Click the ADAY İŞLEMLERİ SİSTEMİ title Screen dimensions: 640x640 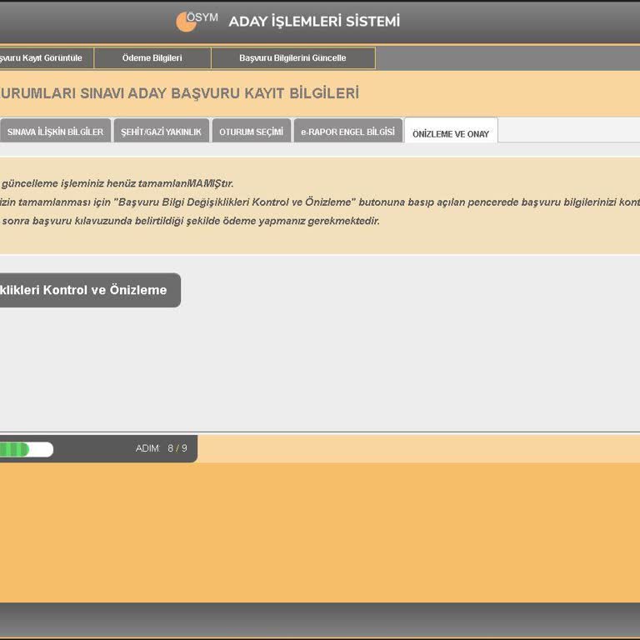[314, 21]
